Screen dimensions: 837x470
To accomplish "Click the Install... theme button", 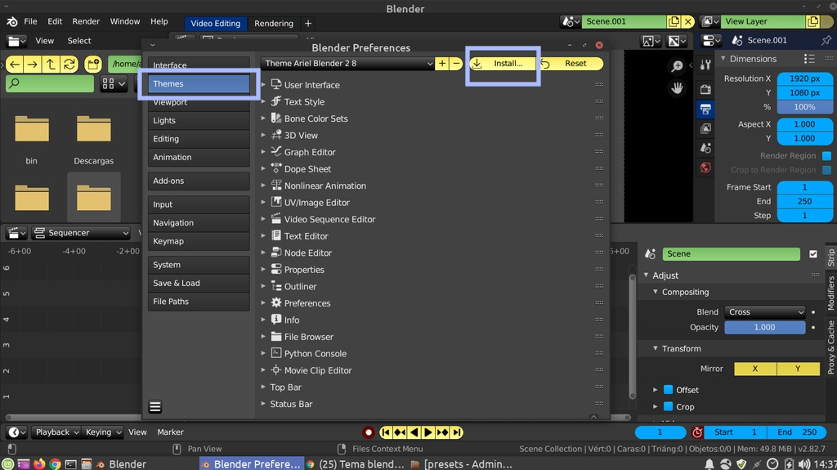I will click(503, 63).
